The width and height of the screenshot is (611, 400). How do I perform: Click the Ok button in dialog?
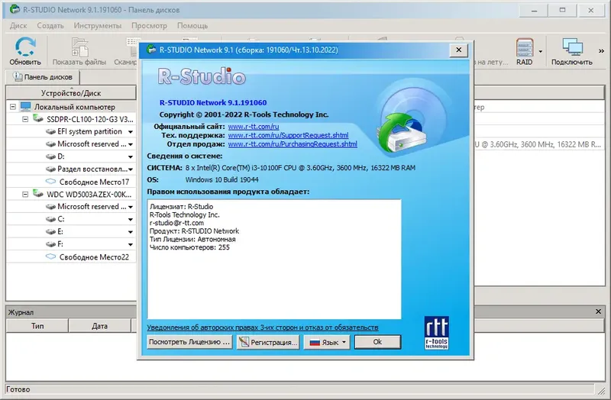click(x=377, y=342)
